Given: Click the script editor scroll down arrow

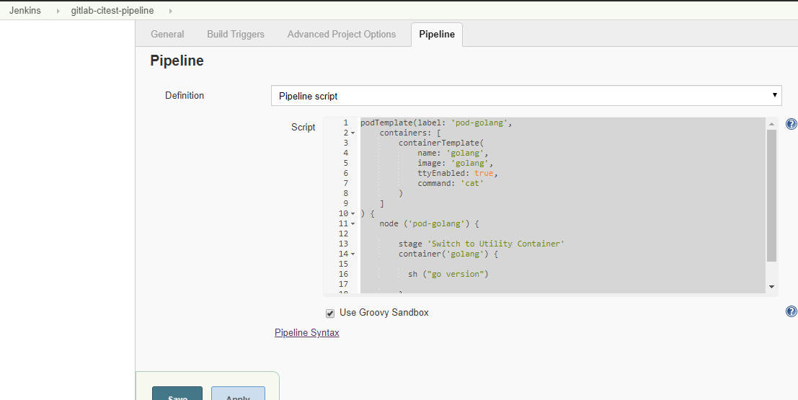Looking at the screenshot, I should (x=771, y=287).
